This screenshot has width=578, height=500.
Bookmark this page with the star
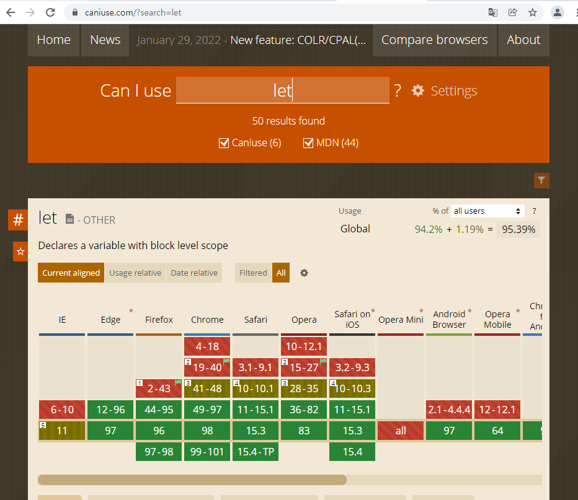(x=533, y=12)
